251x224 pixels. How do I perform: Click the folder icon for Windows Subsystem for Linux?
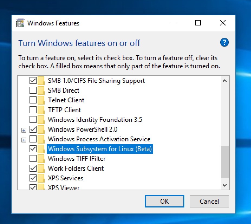[42, 149]
